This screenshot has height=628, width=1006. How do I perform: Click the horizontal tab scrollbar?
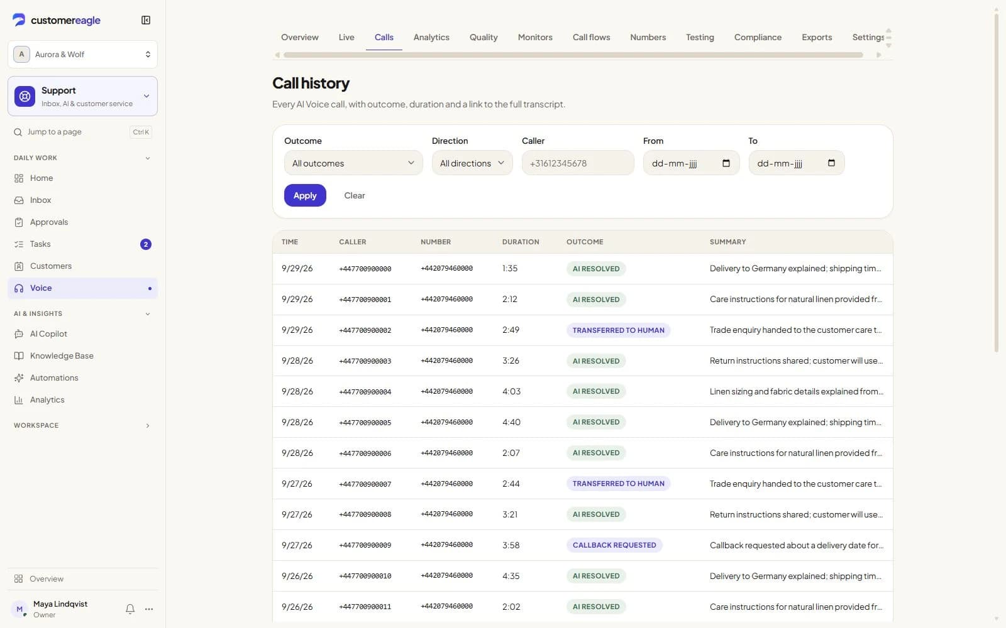(x=573, y=55)
